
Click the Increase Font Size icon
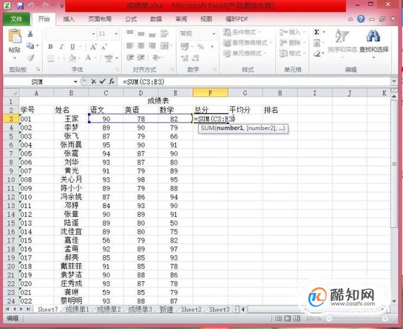point(93,47)
